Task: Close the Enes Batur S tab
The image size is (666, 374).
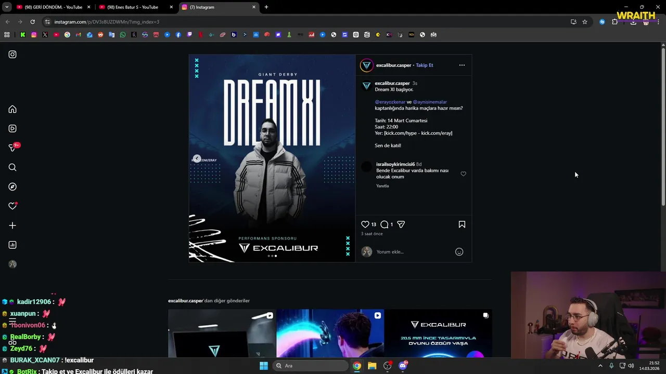Action: click(171, 7)
